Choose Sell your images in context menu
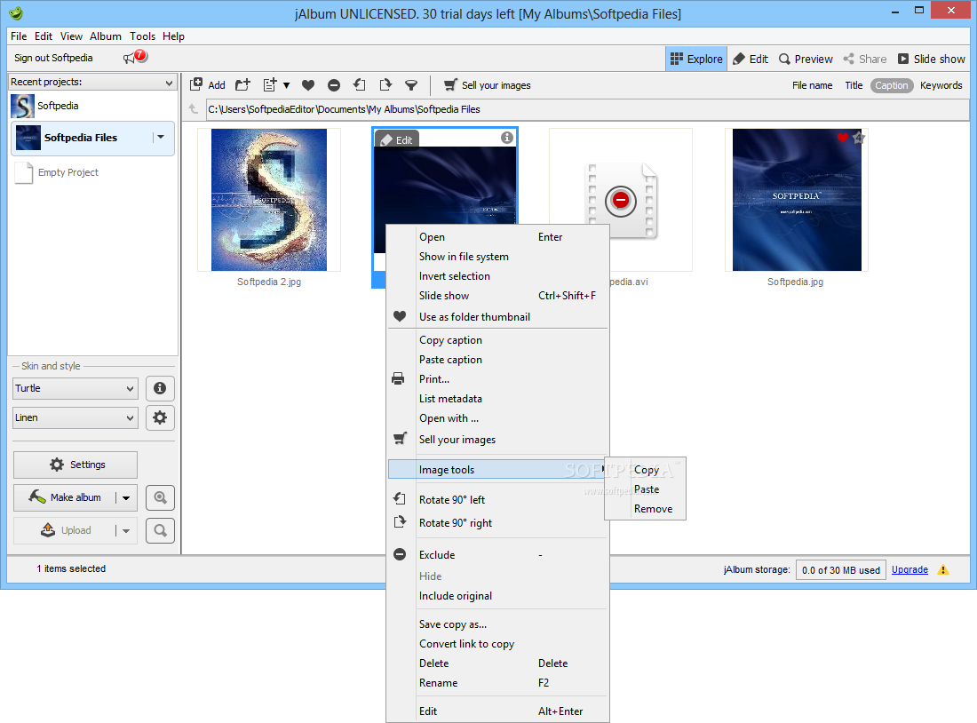Screen dimensions: 977x723 497,440
